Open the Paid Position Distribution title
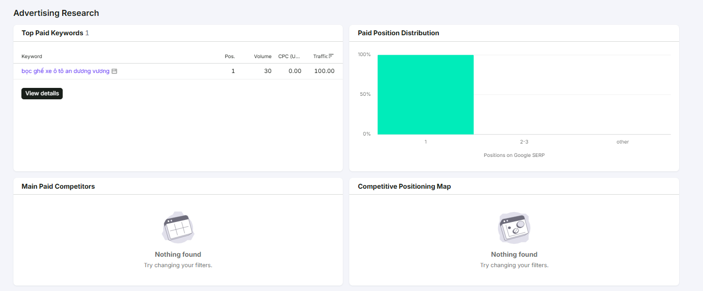The image size is (703, 291). tap(399, 33)
